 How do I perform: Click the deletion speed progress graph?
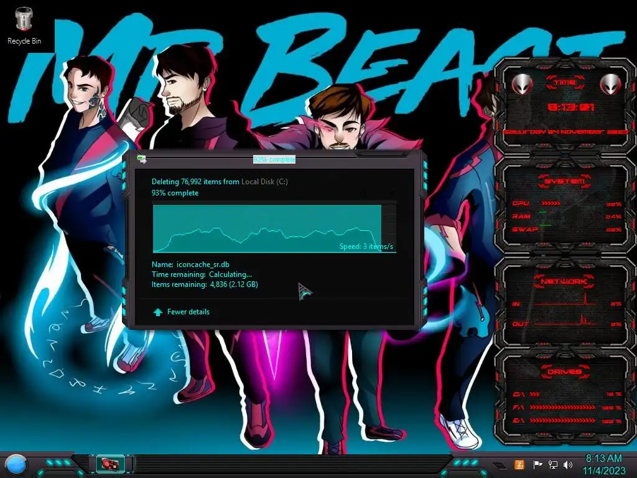pyautogui.click(x=274, y=228)
